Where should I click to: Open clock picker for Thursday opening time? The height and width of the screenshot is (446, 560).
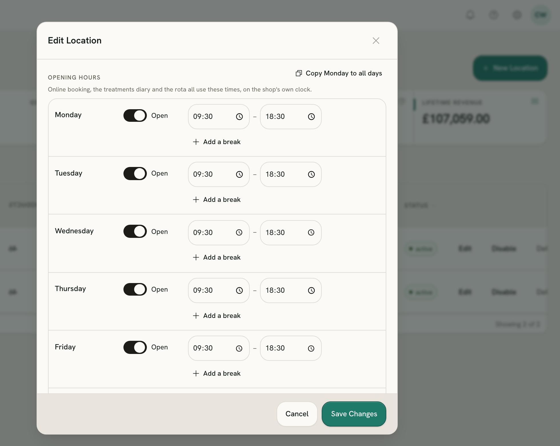pos(239,290)
